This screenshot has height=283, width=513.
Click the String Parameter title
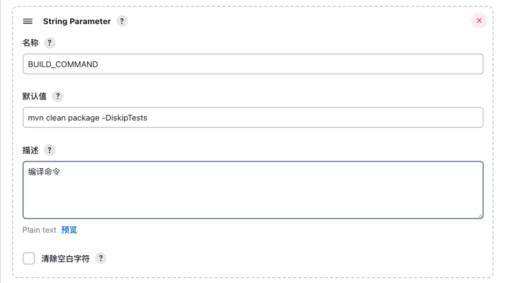[77, 21]
